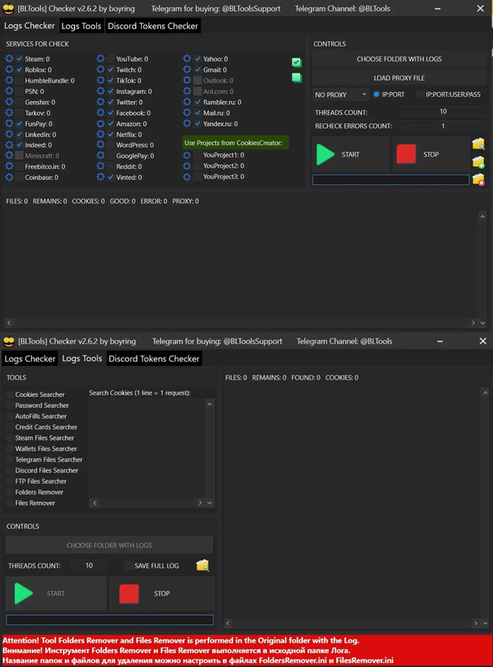Image resolution: width=493 pixels, height=667 pixels.
Task: Uncheck the Facebook service checkbox
Action: 111,113
